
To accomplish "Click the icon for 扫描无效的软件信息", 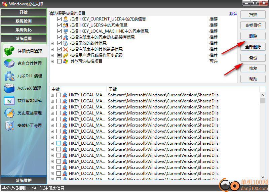I will [x=66, y=43].
